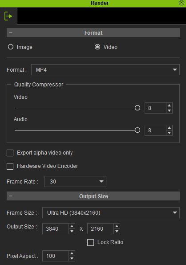Increase Video quality with up arrow
This screenshot has width=186, height=265.
pyautogui.click(x=169, y=106)
